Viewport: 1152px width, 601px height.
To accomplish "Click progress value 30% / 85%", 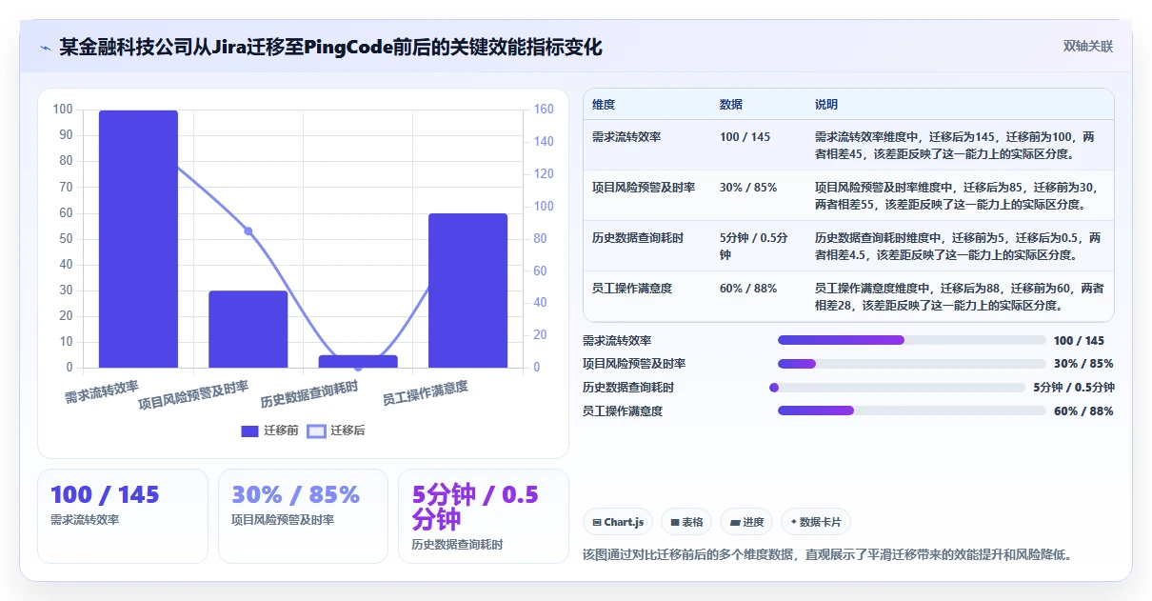I will [x=1083, y=364].
